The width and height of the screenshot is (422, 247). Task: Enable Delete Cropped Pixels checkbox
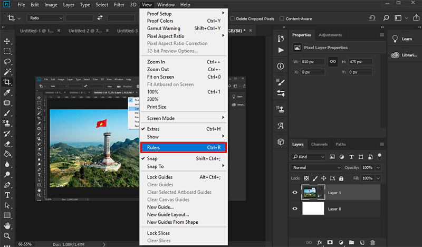point(232,18)
